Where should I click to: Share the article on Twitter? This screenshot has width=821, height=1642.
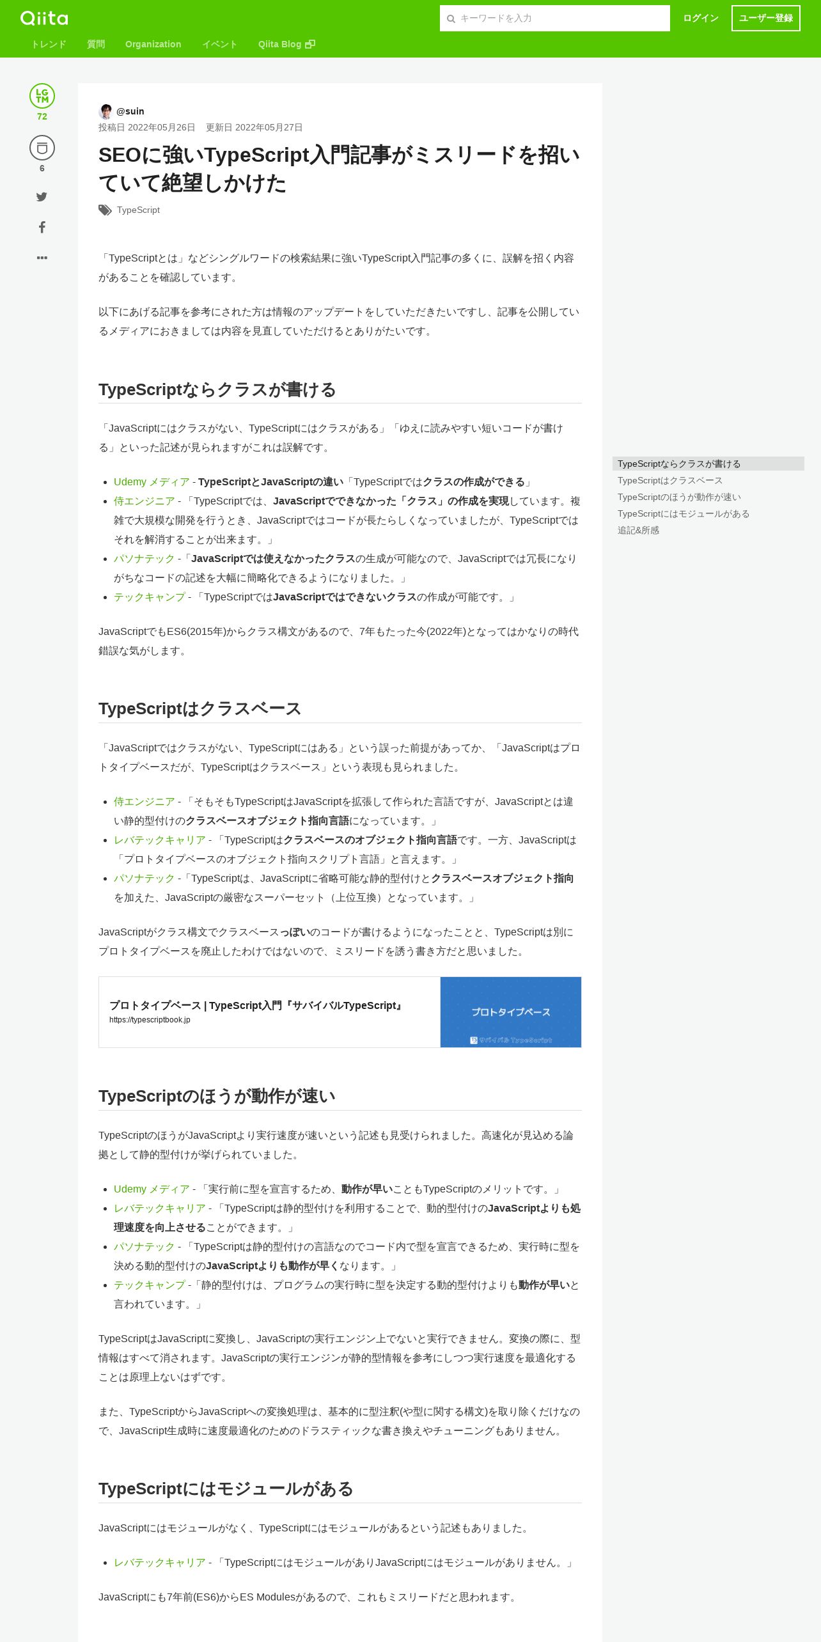click(42, 197)
